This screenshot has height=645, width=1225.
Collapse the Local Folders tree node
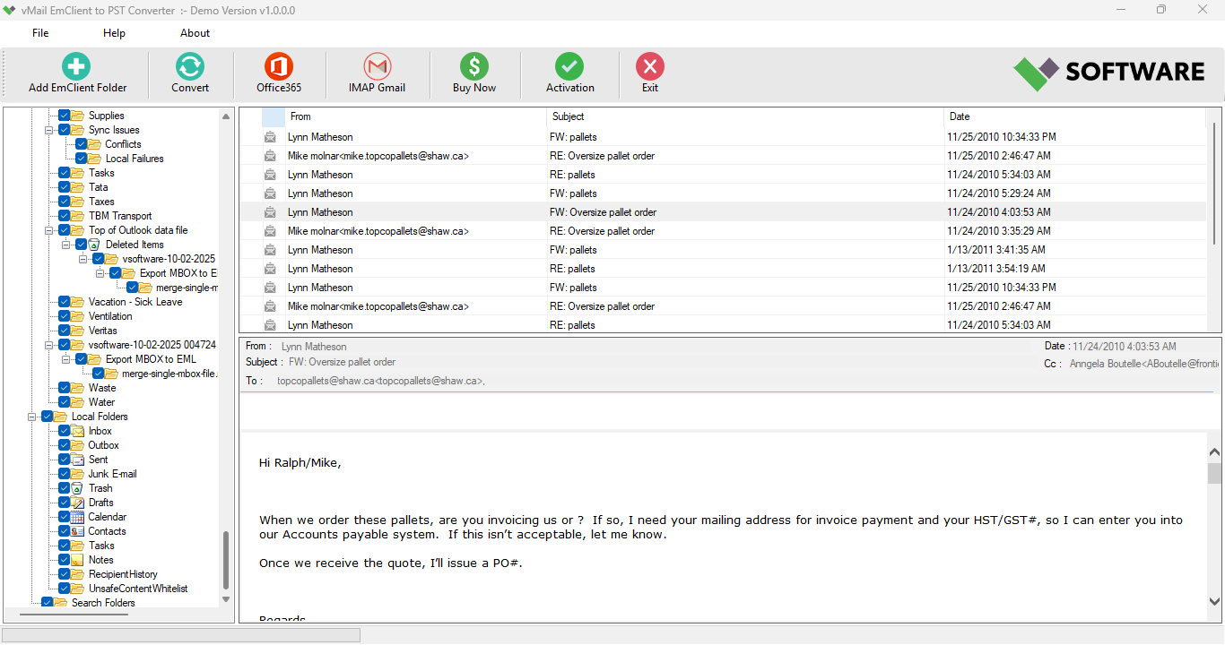pyautogui.click(x=32, y=417)
